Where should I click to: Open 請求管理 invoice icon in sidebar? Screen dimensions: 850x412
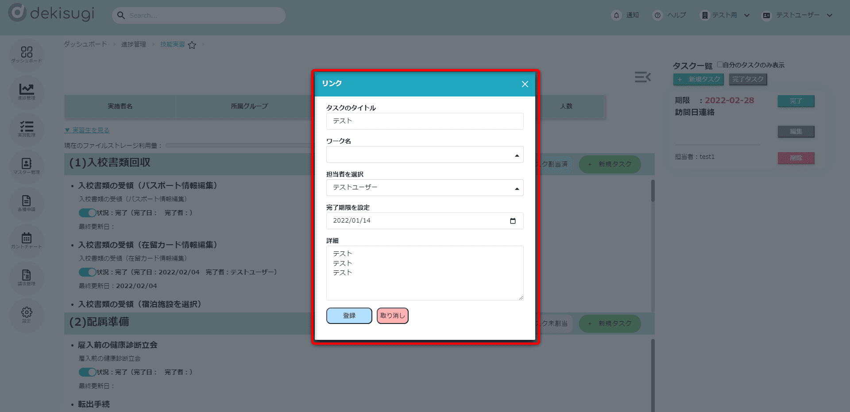tap(27, 277)
